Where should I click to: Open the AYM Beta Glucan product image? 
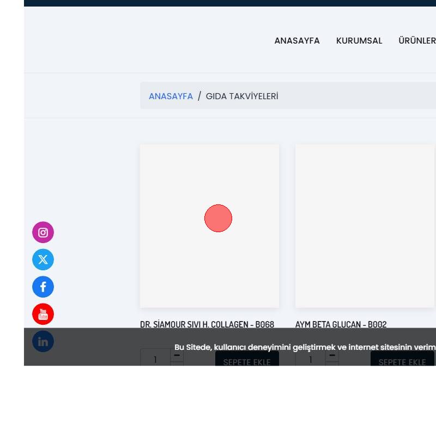tap(365, 226)
